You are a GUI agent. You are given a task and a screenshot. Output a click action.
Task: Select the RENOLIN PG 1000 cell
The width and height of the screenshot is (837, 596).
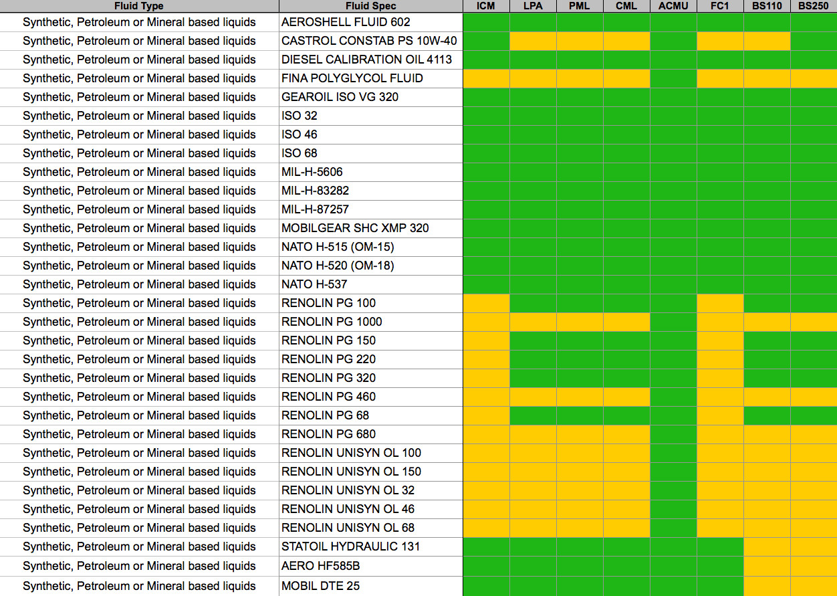[371, 322]
